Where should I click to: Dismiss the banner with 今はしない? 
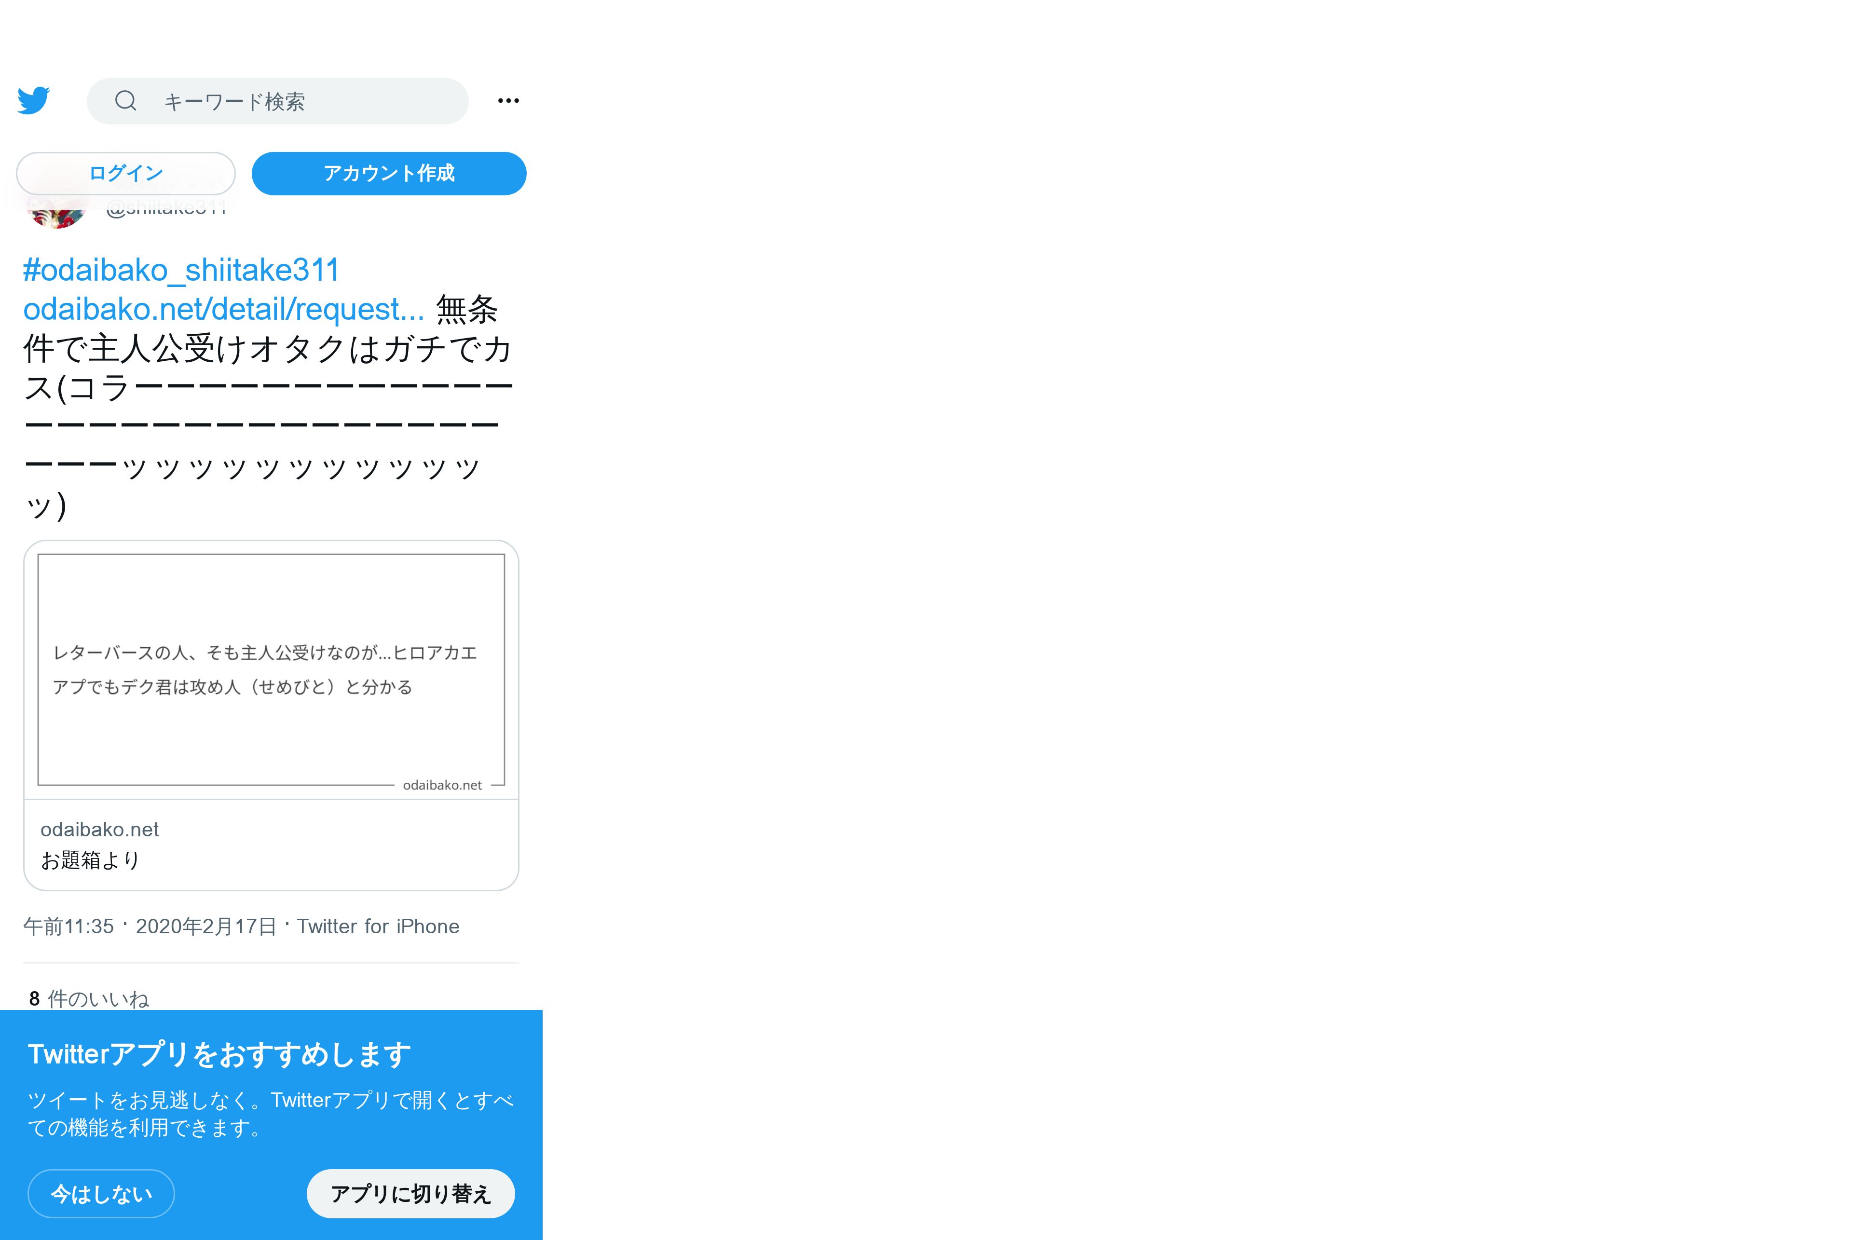101,1193
